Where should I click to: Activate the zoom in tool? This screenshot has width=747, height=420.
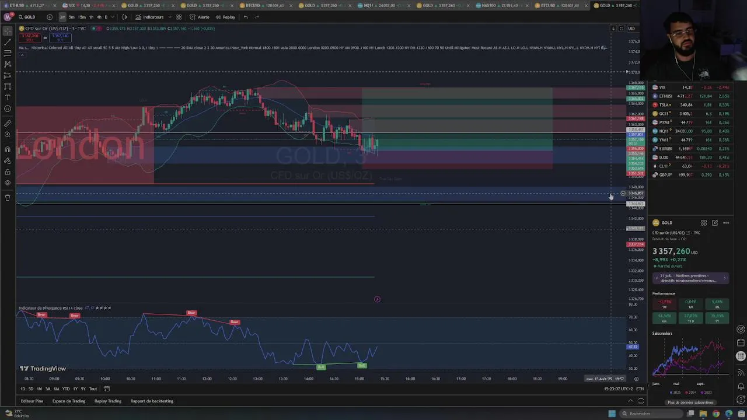(x=8, y=135)
